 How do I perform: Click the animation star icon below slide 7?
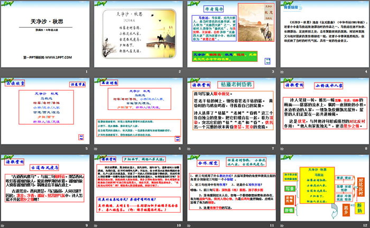188,148
